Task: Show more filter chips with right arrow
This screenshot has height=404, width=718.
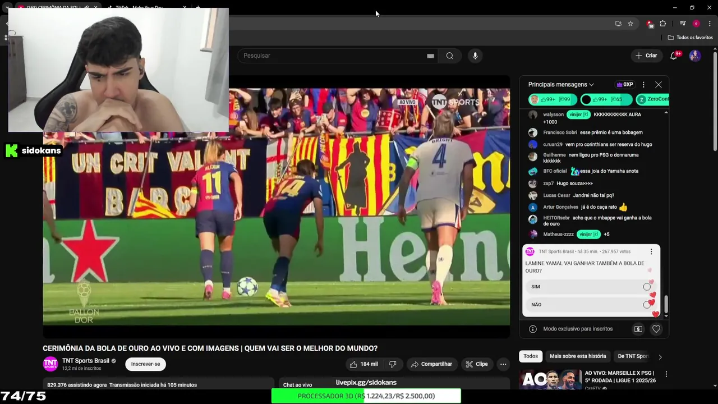Action: [x=660, y=357]
